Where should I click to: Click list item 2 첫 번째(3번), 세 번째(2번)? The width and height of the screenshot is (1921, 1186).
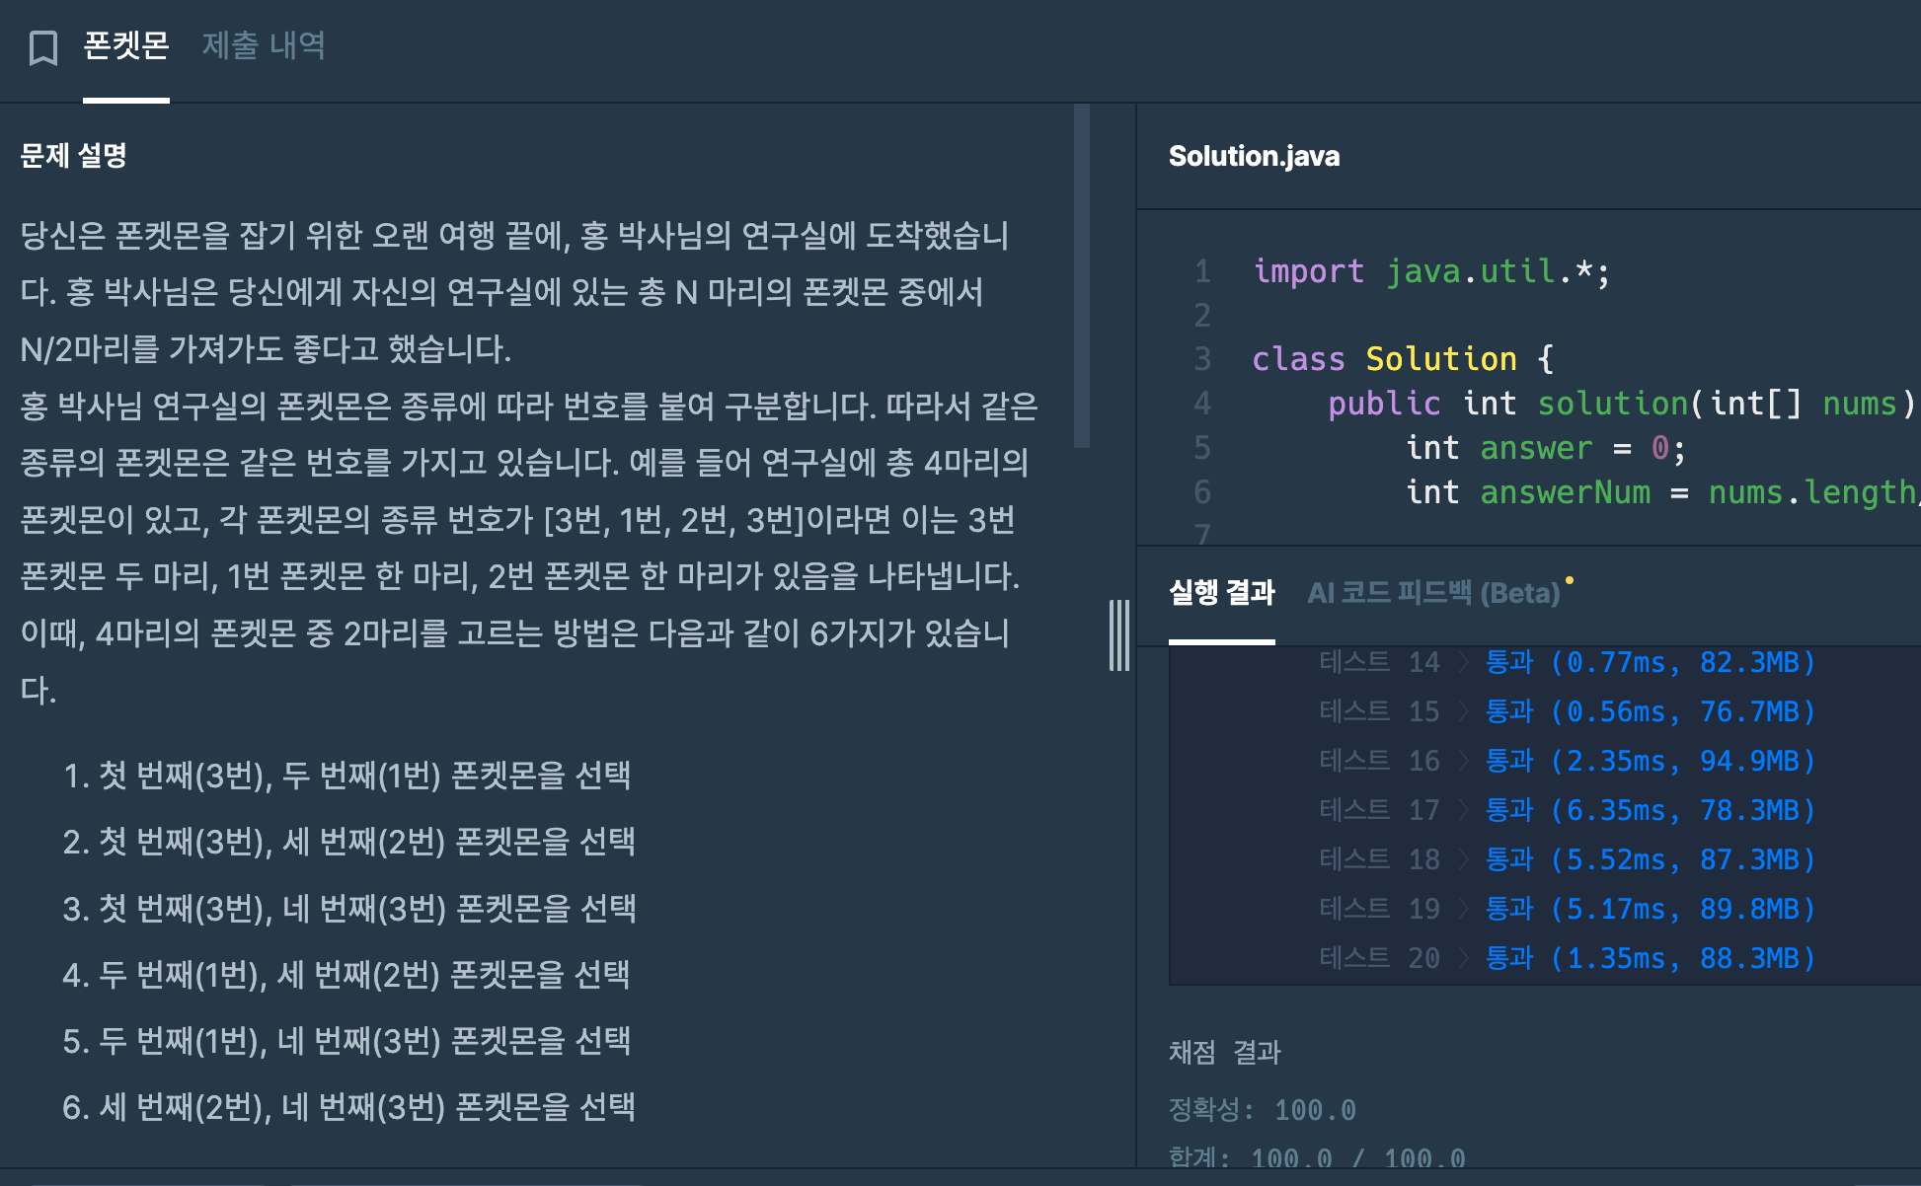tap(348, 842)
